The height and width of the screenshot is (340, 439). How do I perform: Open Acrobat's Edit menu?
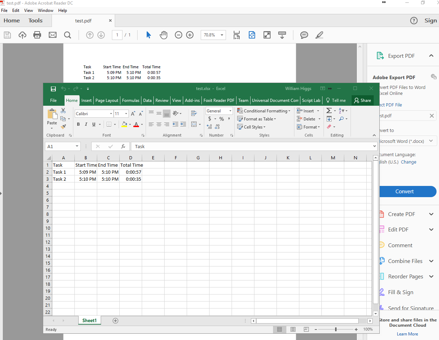(x=16, y=11)
